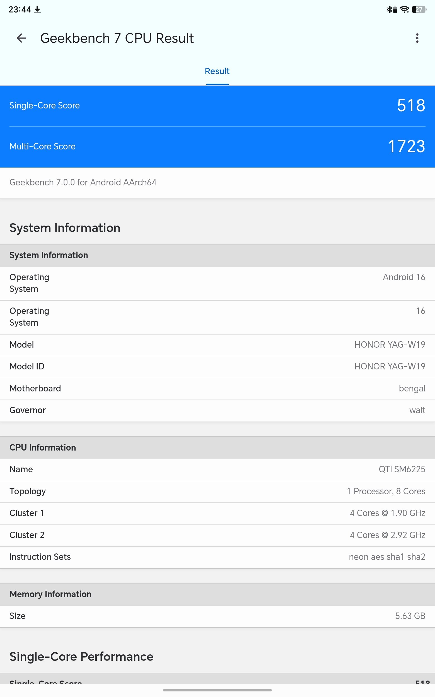Image resolution: width=435 pixels, height=697 pixels.
Task: Tap the memory Size label
Action: [17, 616]
